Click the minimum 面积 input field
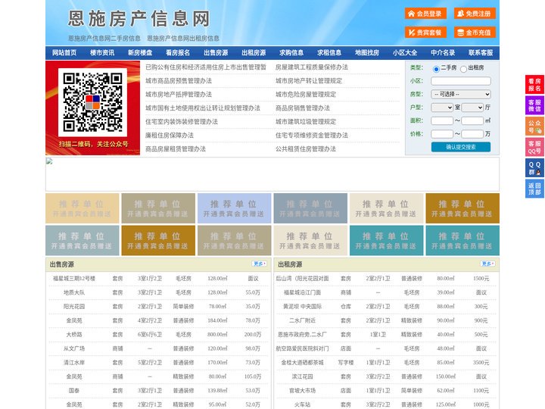545x409 pixels. tap(442, 120)
